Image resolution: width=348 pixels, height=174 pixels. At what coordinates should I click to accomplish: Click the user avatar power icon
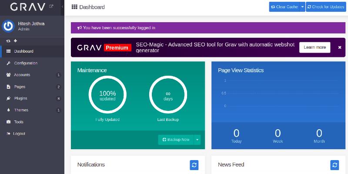(8, 26)
